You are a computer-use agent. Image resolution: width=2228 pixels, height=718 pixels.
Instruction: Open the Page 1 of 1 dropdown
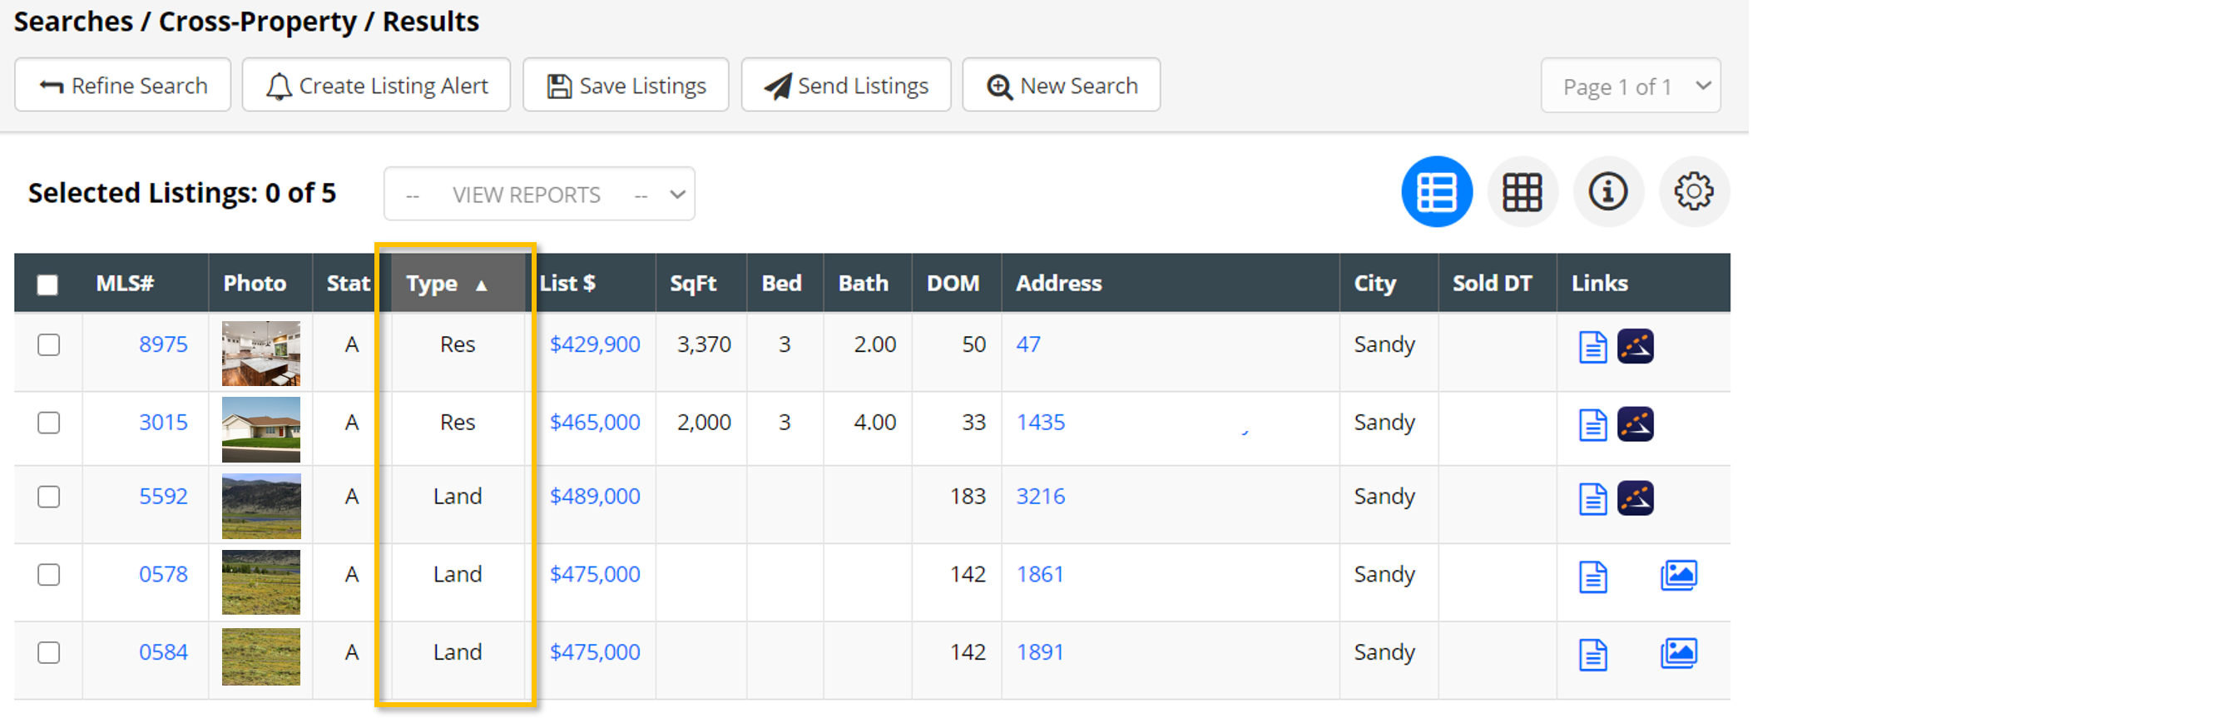point(1630,87)
